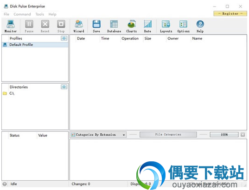Screen dimensions: 249x190
Task: Click the Stop toolbar icon
Action: click(x=61, y=26)
